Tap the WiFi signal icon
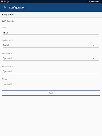 point(90,2)
